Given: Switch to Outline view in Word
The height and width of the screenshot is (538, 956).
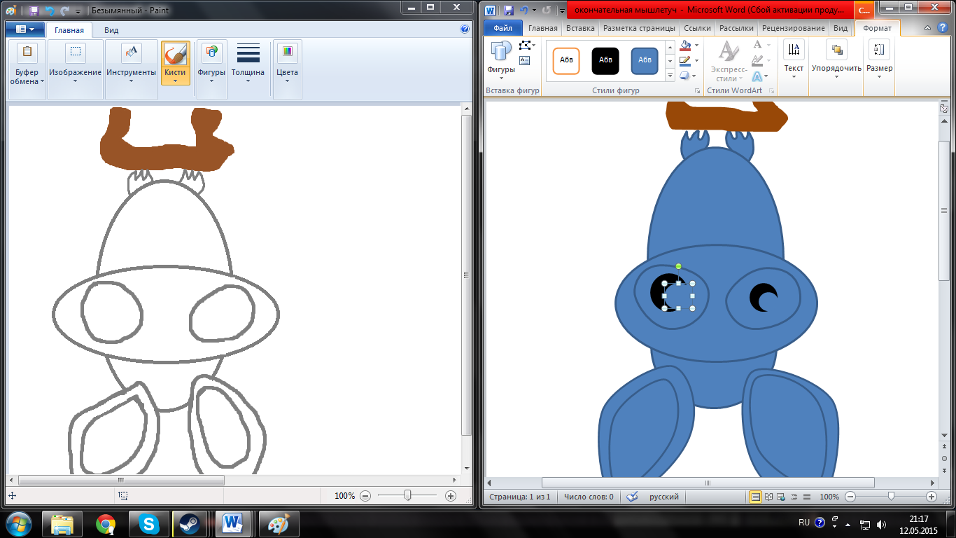Looking at the screenshot, I should coord(794,497).
